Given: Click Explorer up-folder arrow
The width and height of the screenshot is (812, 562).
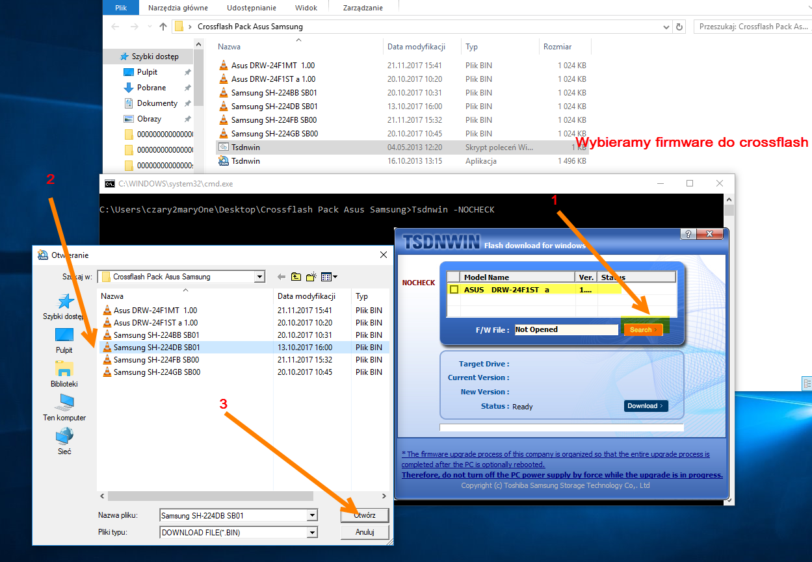Looking at the screenshot, I should [163, 27].
